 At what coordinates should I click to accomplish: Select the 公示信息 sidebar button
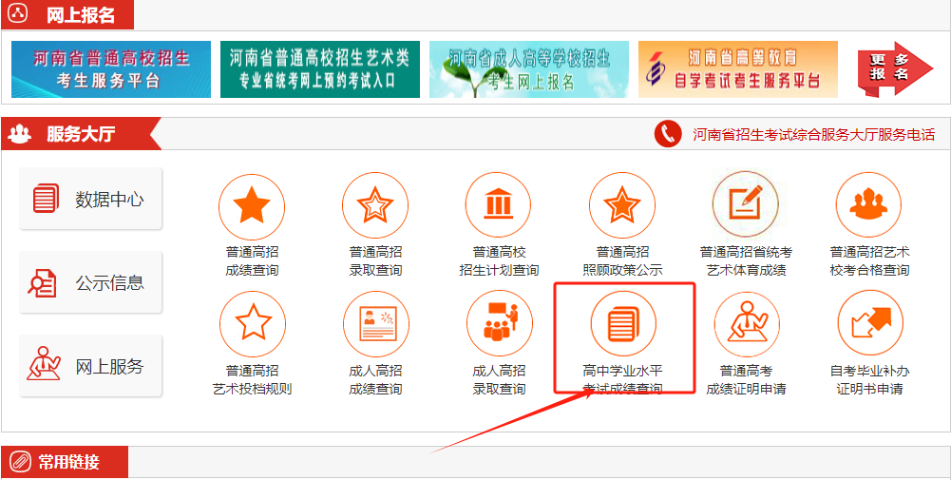coord(91,282)
